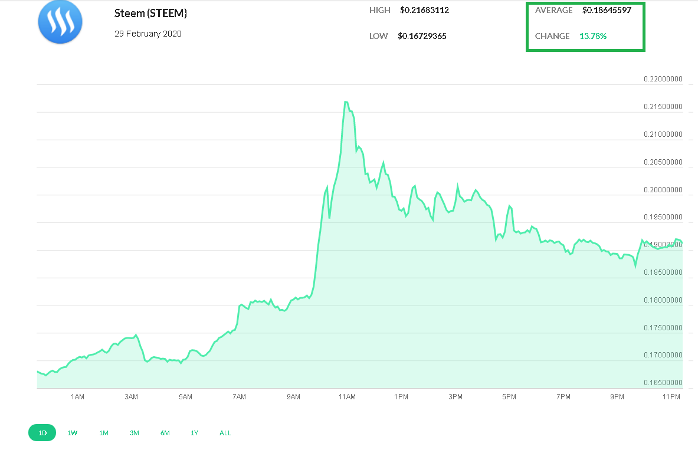Screen dimensions: 698x450
Task: Click the green AVERAGE/CHANGE info box
Action: [x=585, y=27]
